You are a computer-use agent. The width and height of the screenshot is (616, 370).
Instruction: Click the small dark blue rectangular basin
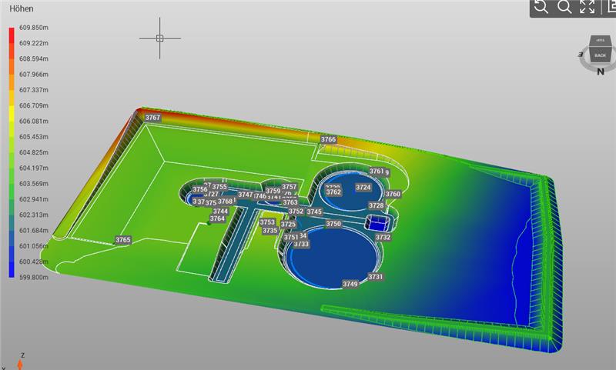click(377, 225)
